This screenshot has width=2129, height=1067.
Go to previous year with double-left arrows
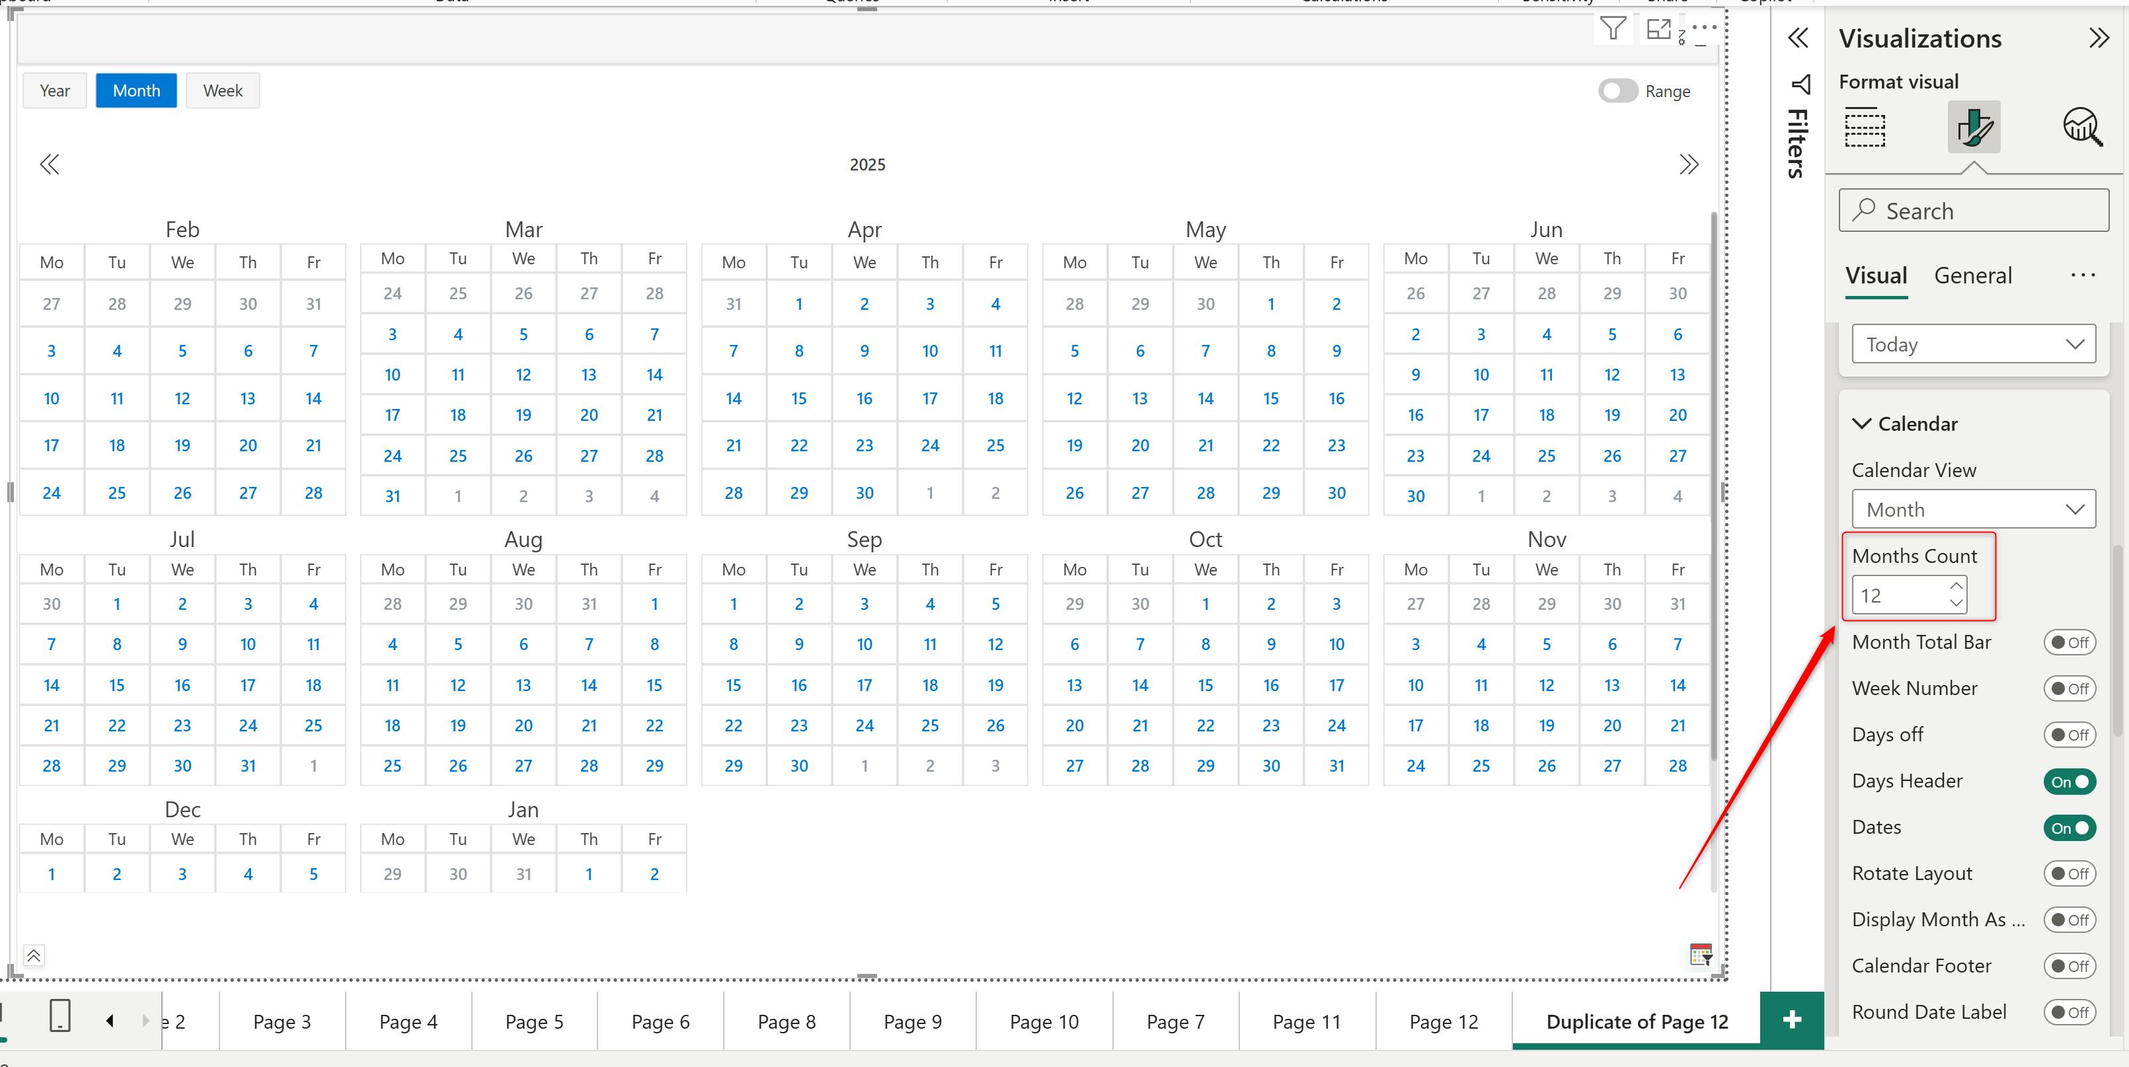(x=50, y=165)
